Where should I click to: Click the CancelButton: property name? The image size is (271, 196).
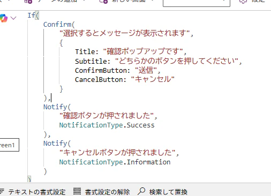[100, 80]
